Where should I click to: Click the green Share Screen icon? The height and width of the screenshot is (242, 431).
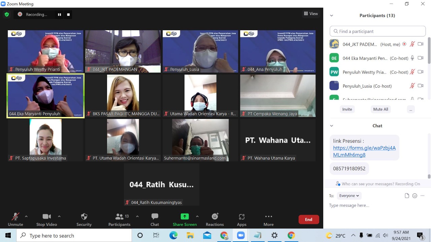tap(185, 216)
